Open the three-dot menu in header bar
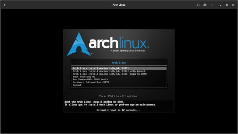The height and width of the screenshot is (134, 238). 212,5
